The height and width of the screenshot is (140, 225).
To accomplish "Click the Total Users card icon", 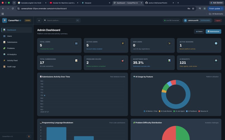I will [x=76, y=43].
